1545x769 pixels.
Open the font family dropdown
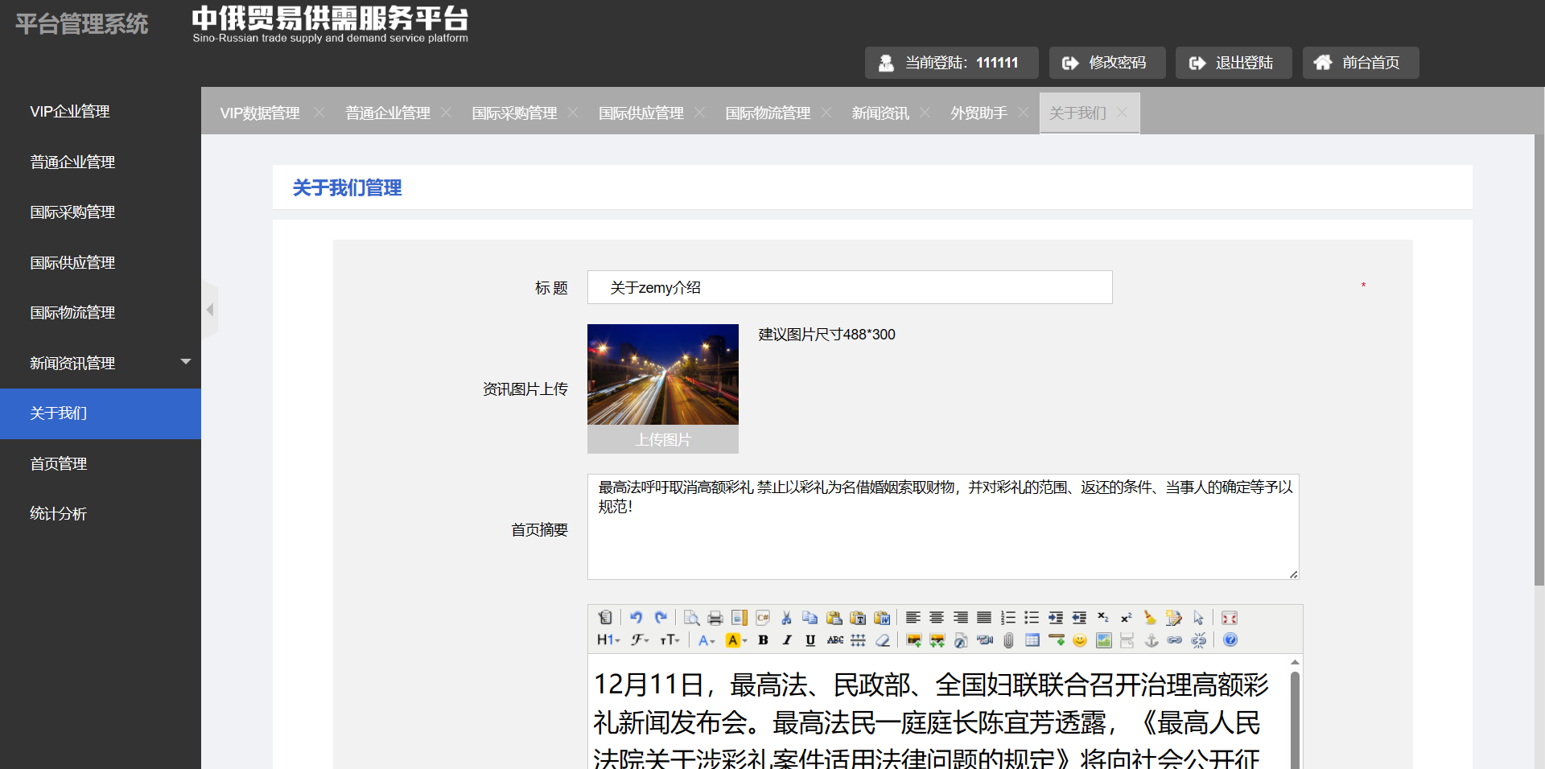[x=640, y=640]
